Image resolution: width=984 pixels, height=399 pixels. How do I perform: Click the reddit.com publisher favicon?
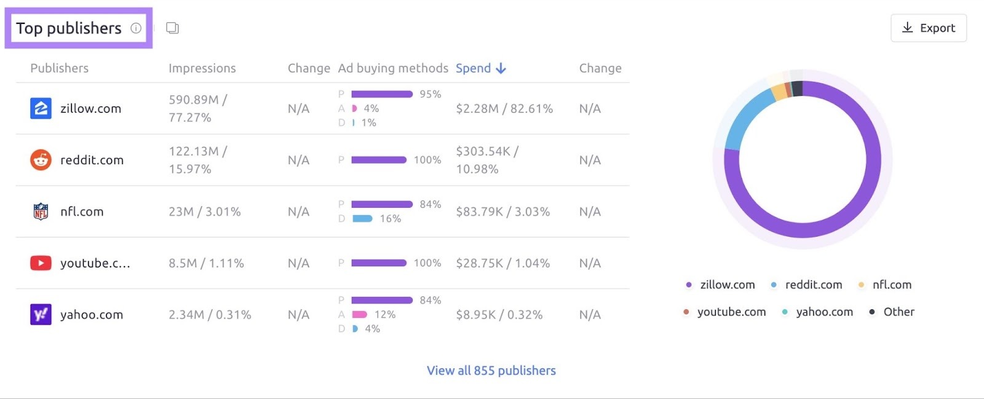(40, 160)
